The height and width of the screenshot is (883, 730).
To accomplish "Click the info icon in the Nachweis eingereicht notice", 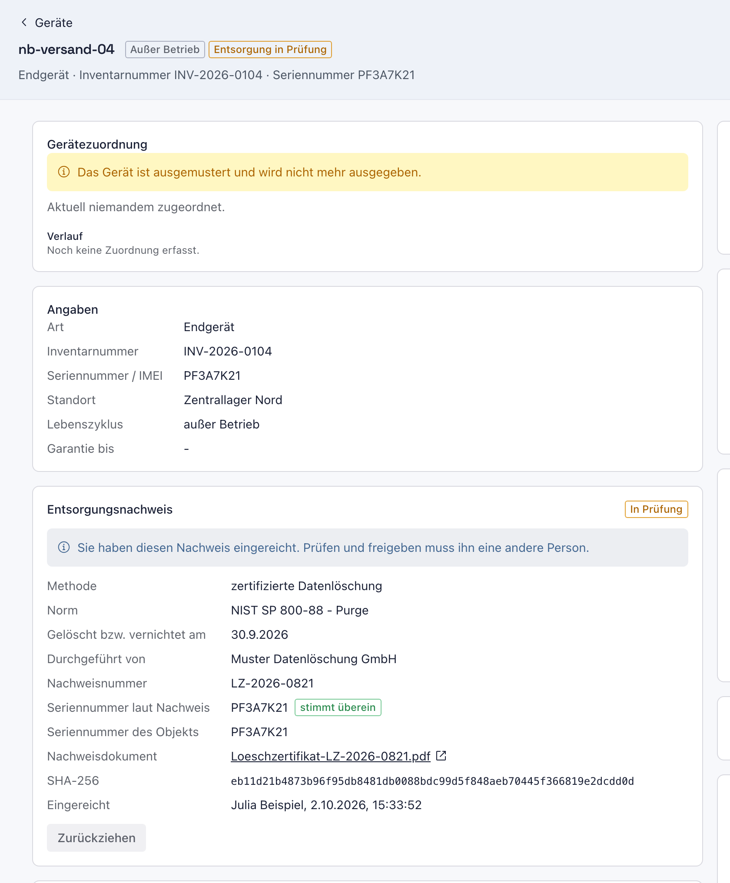I will (x=64, y=548).
